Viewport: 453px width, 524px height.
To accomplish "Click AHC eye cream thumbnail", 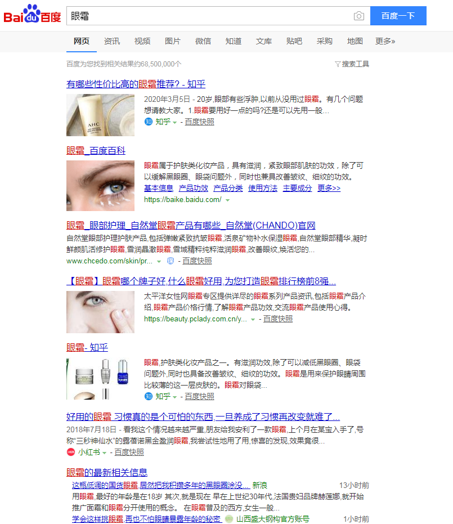I will coord(101,115).
